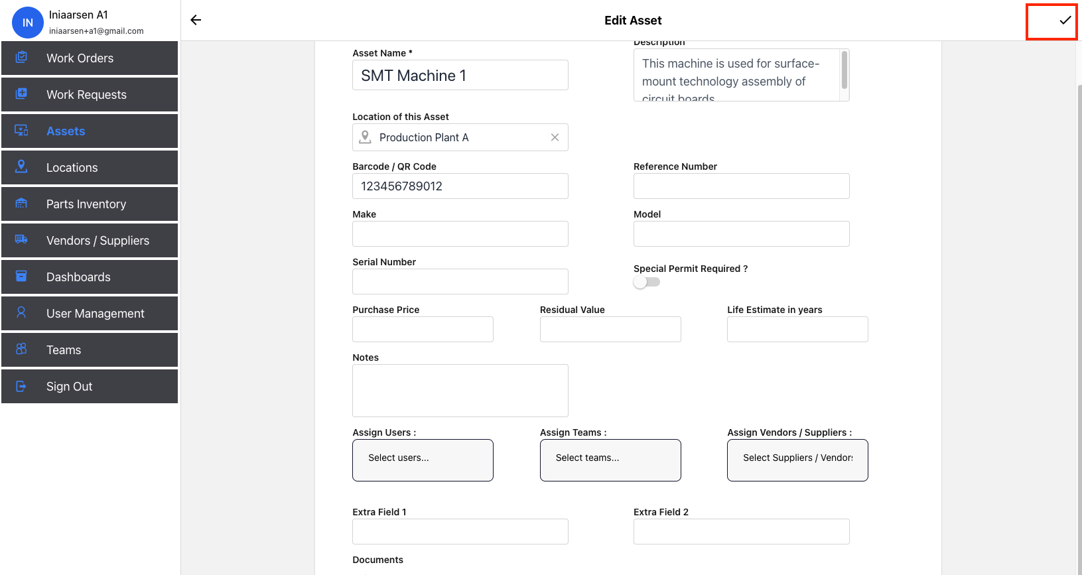The height and width of the screenshot is (575, 1082).
Task: Click the Assets sidebar icon
Action: click(21, 130)
